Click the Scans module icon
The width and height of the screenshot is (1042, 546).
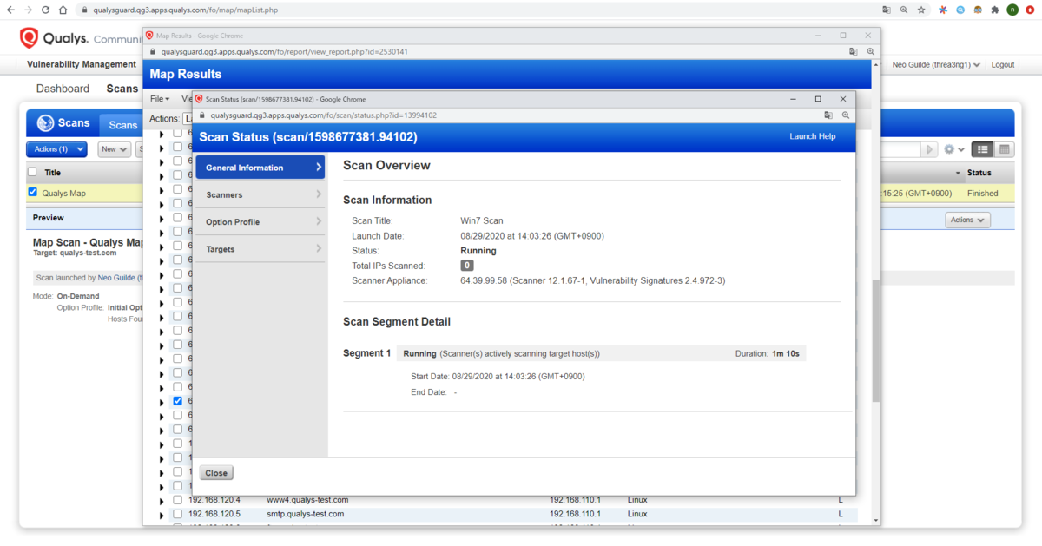(45, 123)
